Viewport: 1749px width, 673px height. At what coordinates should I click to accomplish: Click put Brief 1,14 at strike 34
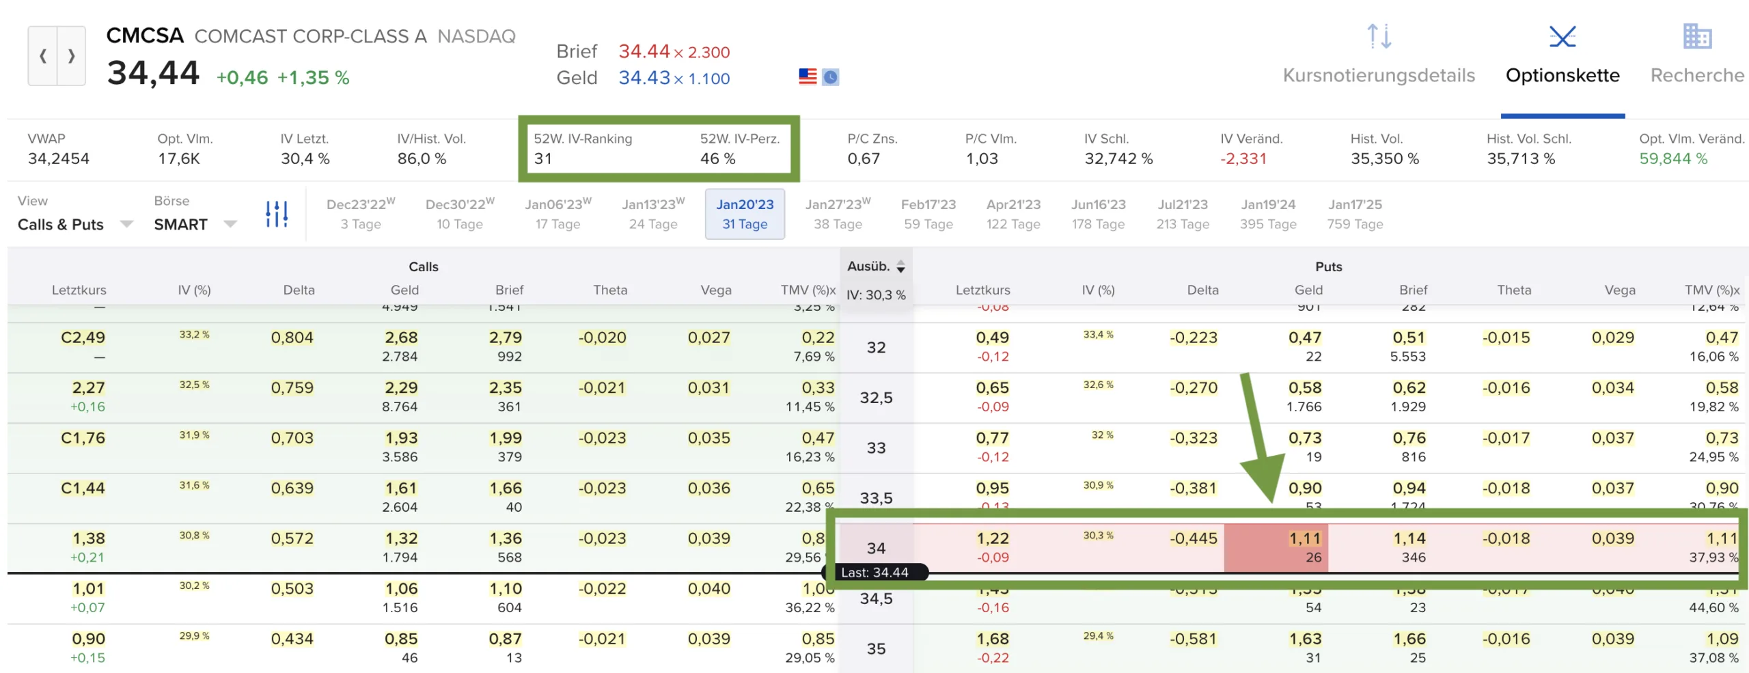coord(1409,539)
